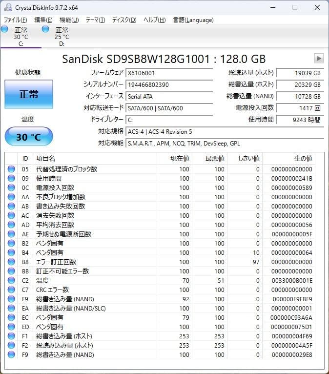Select the C: drive tab at 30 °C
The height and width of the screenshot is (374, 329).
click(21, 36)
